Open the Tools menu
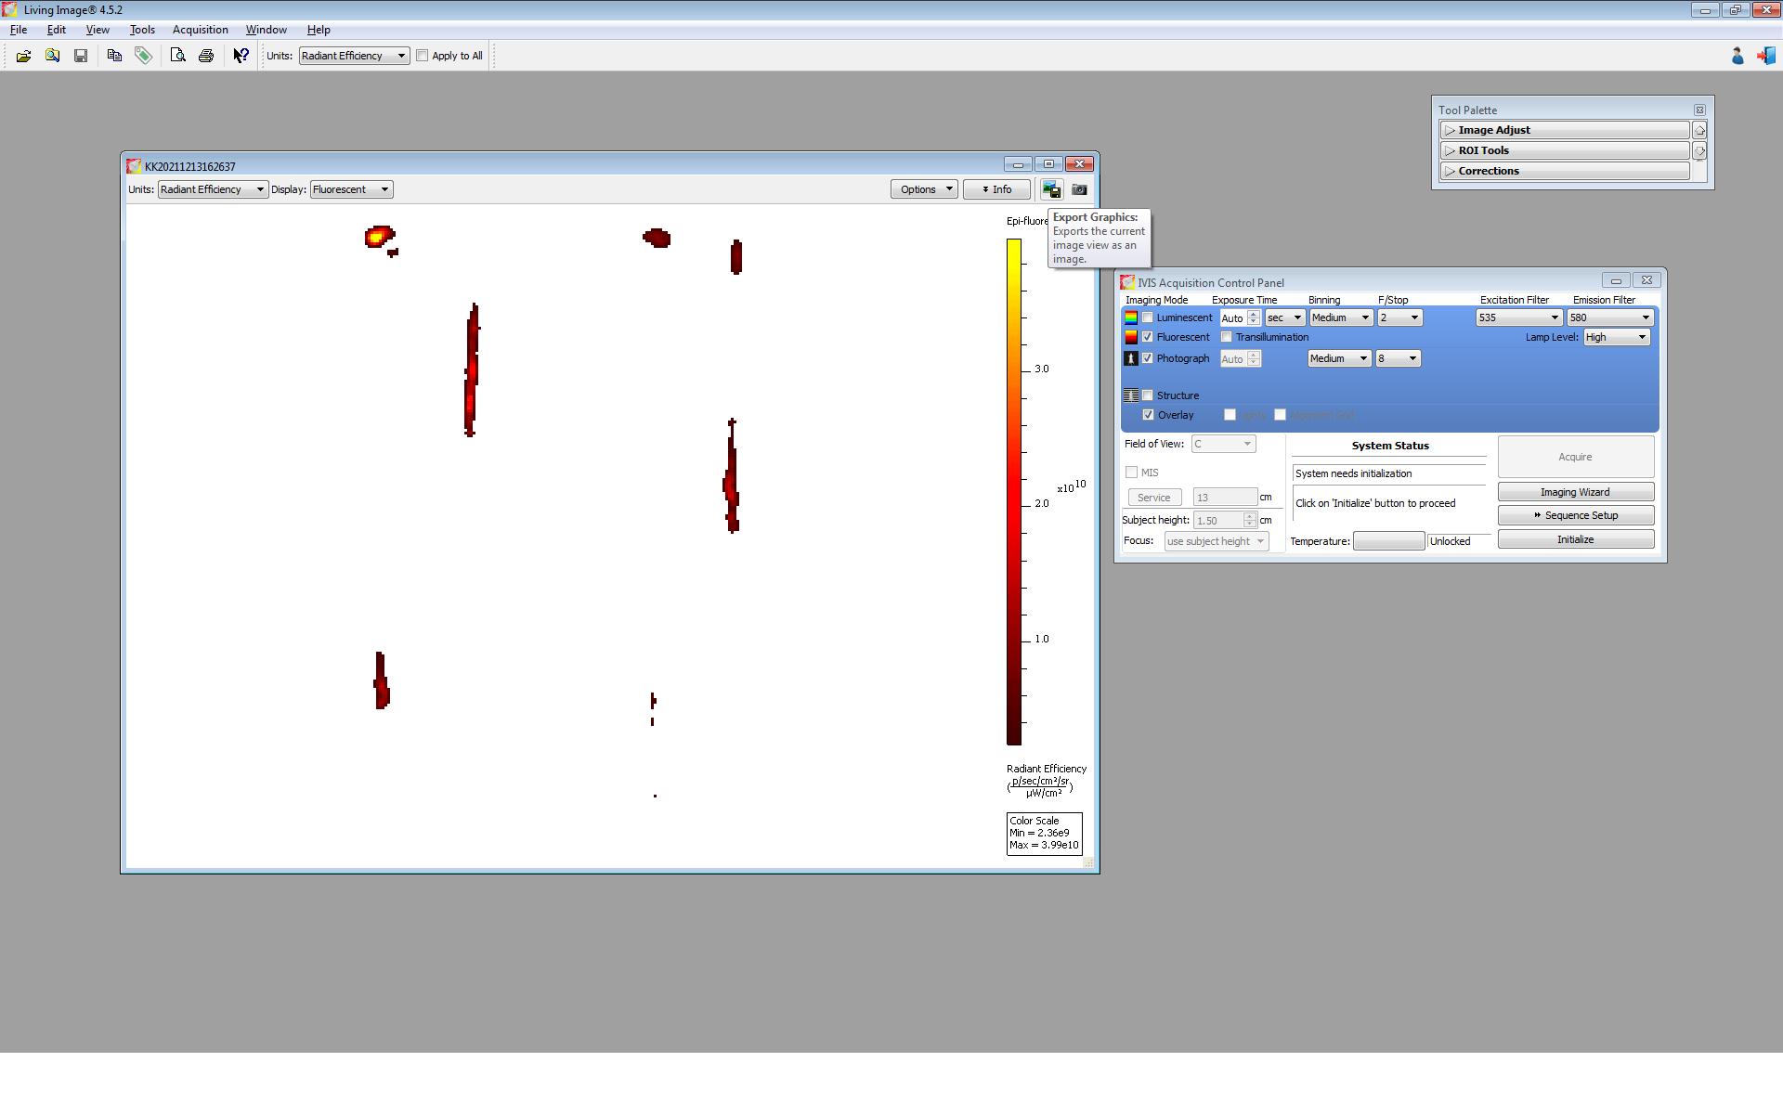 142,30
